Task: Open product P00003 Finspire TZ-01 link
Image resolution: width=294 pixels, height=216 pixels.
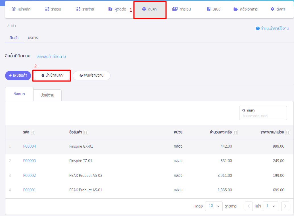Action: [29, 161]
